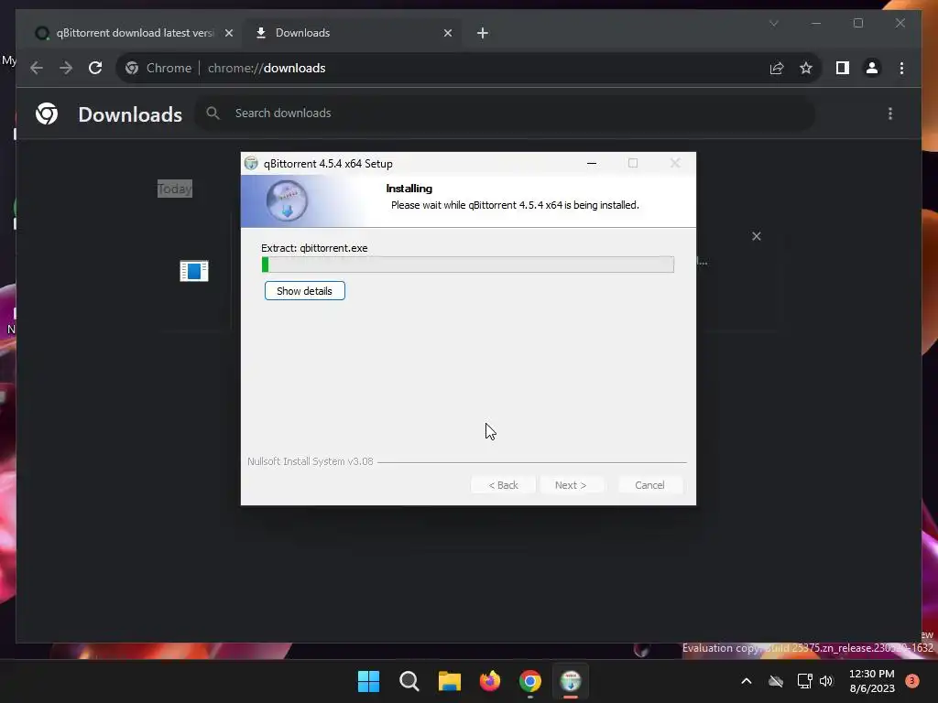
Task: Open File Explorer from taskbar
Action: [449, 681]
